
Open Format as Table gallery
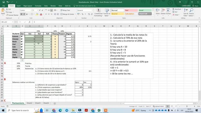click(x=107, y=13)
